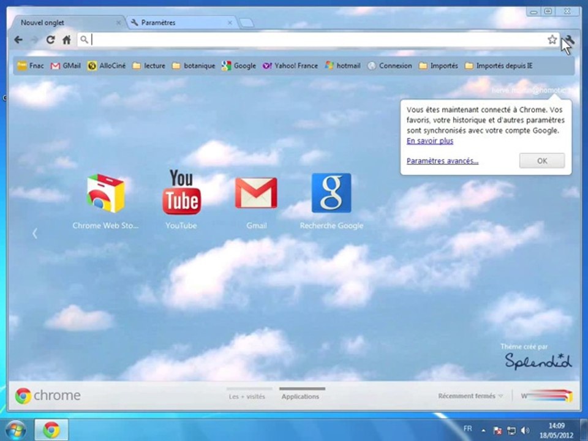Open the FR language indicator
This screenshot has width=588, height=441.
(x=467, y=428)
